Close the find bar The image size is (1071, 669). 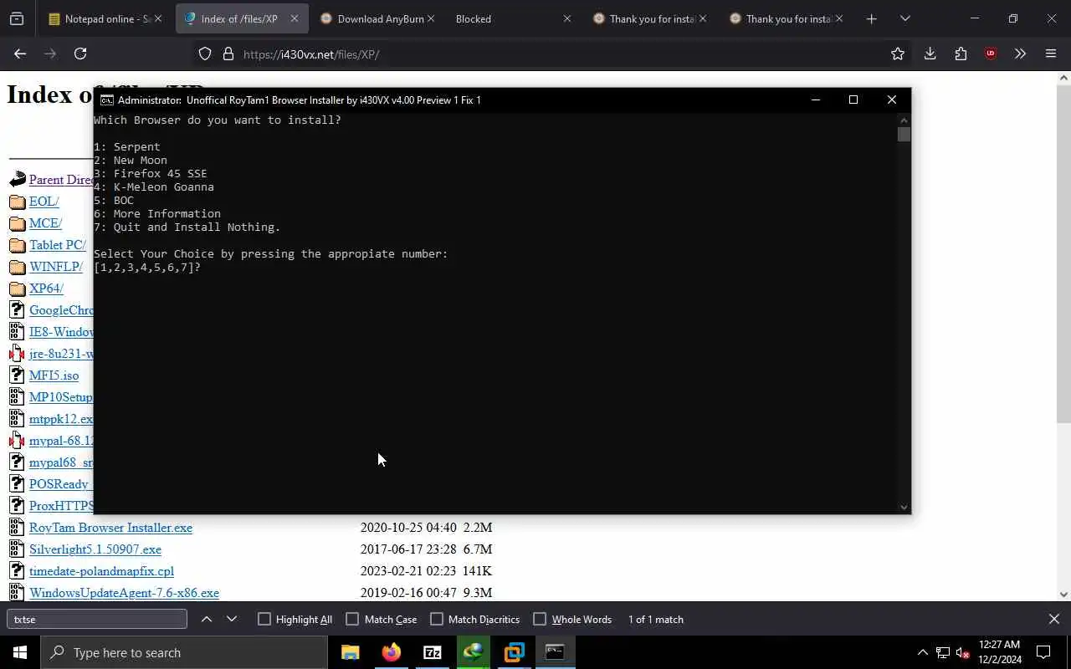point(1053,619)
